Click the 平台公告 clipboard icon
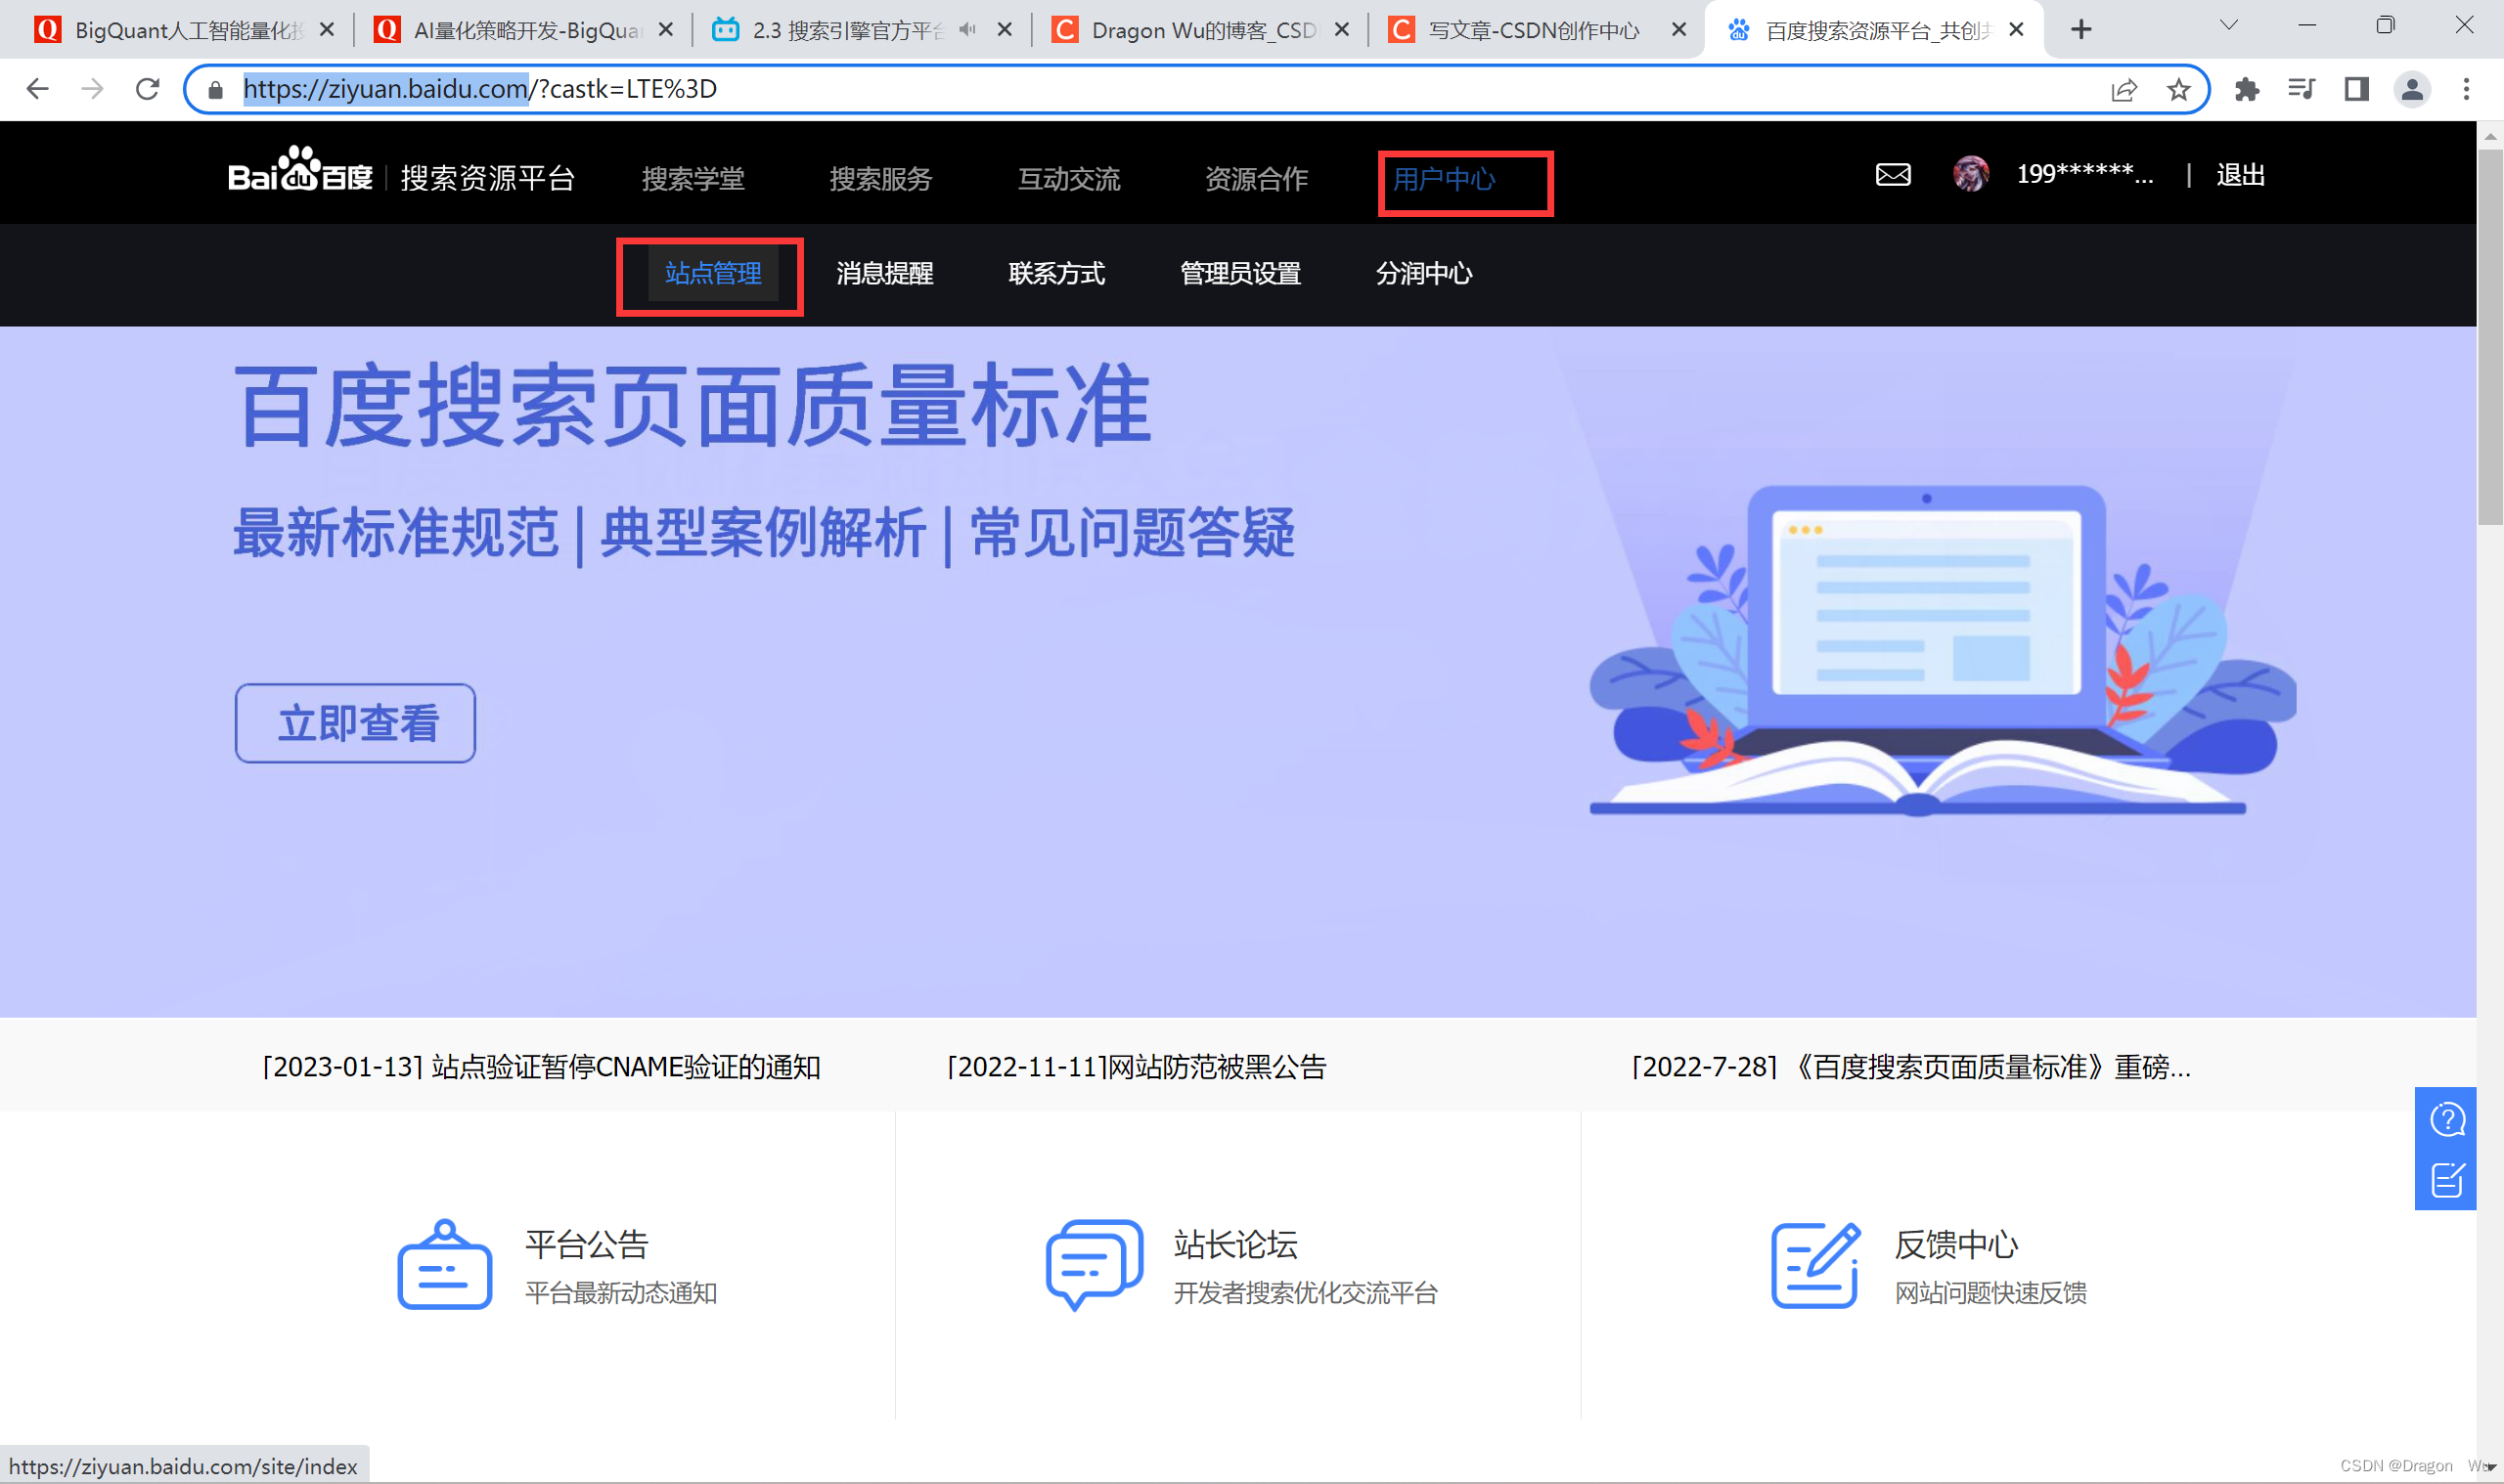 click(x=444, y=1264)
